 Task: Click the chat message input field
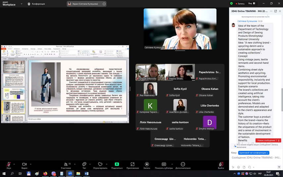click(256, 158)
